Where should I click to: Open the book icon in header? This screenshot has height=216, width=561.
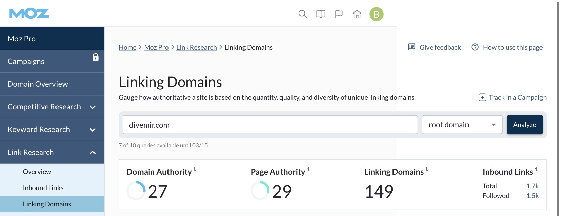coord(321,14)
